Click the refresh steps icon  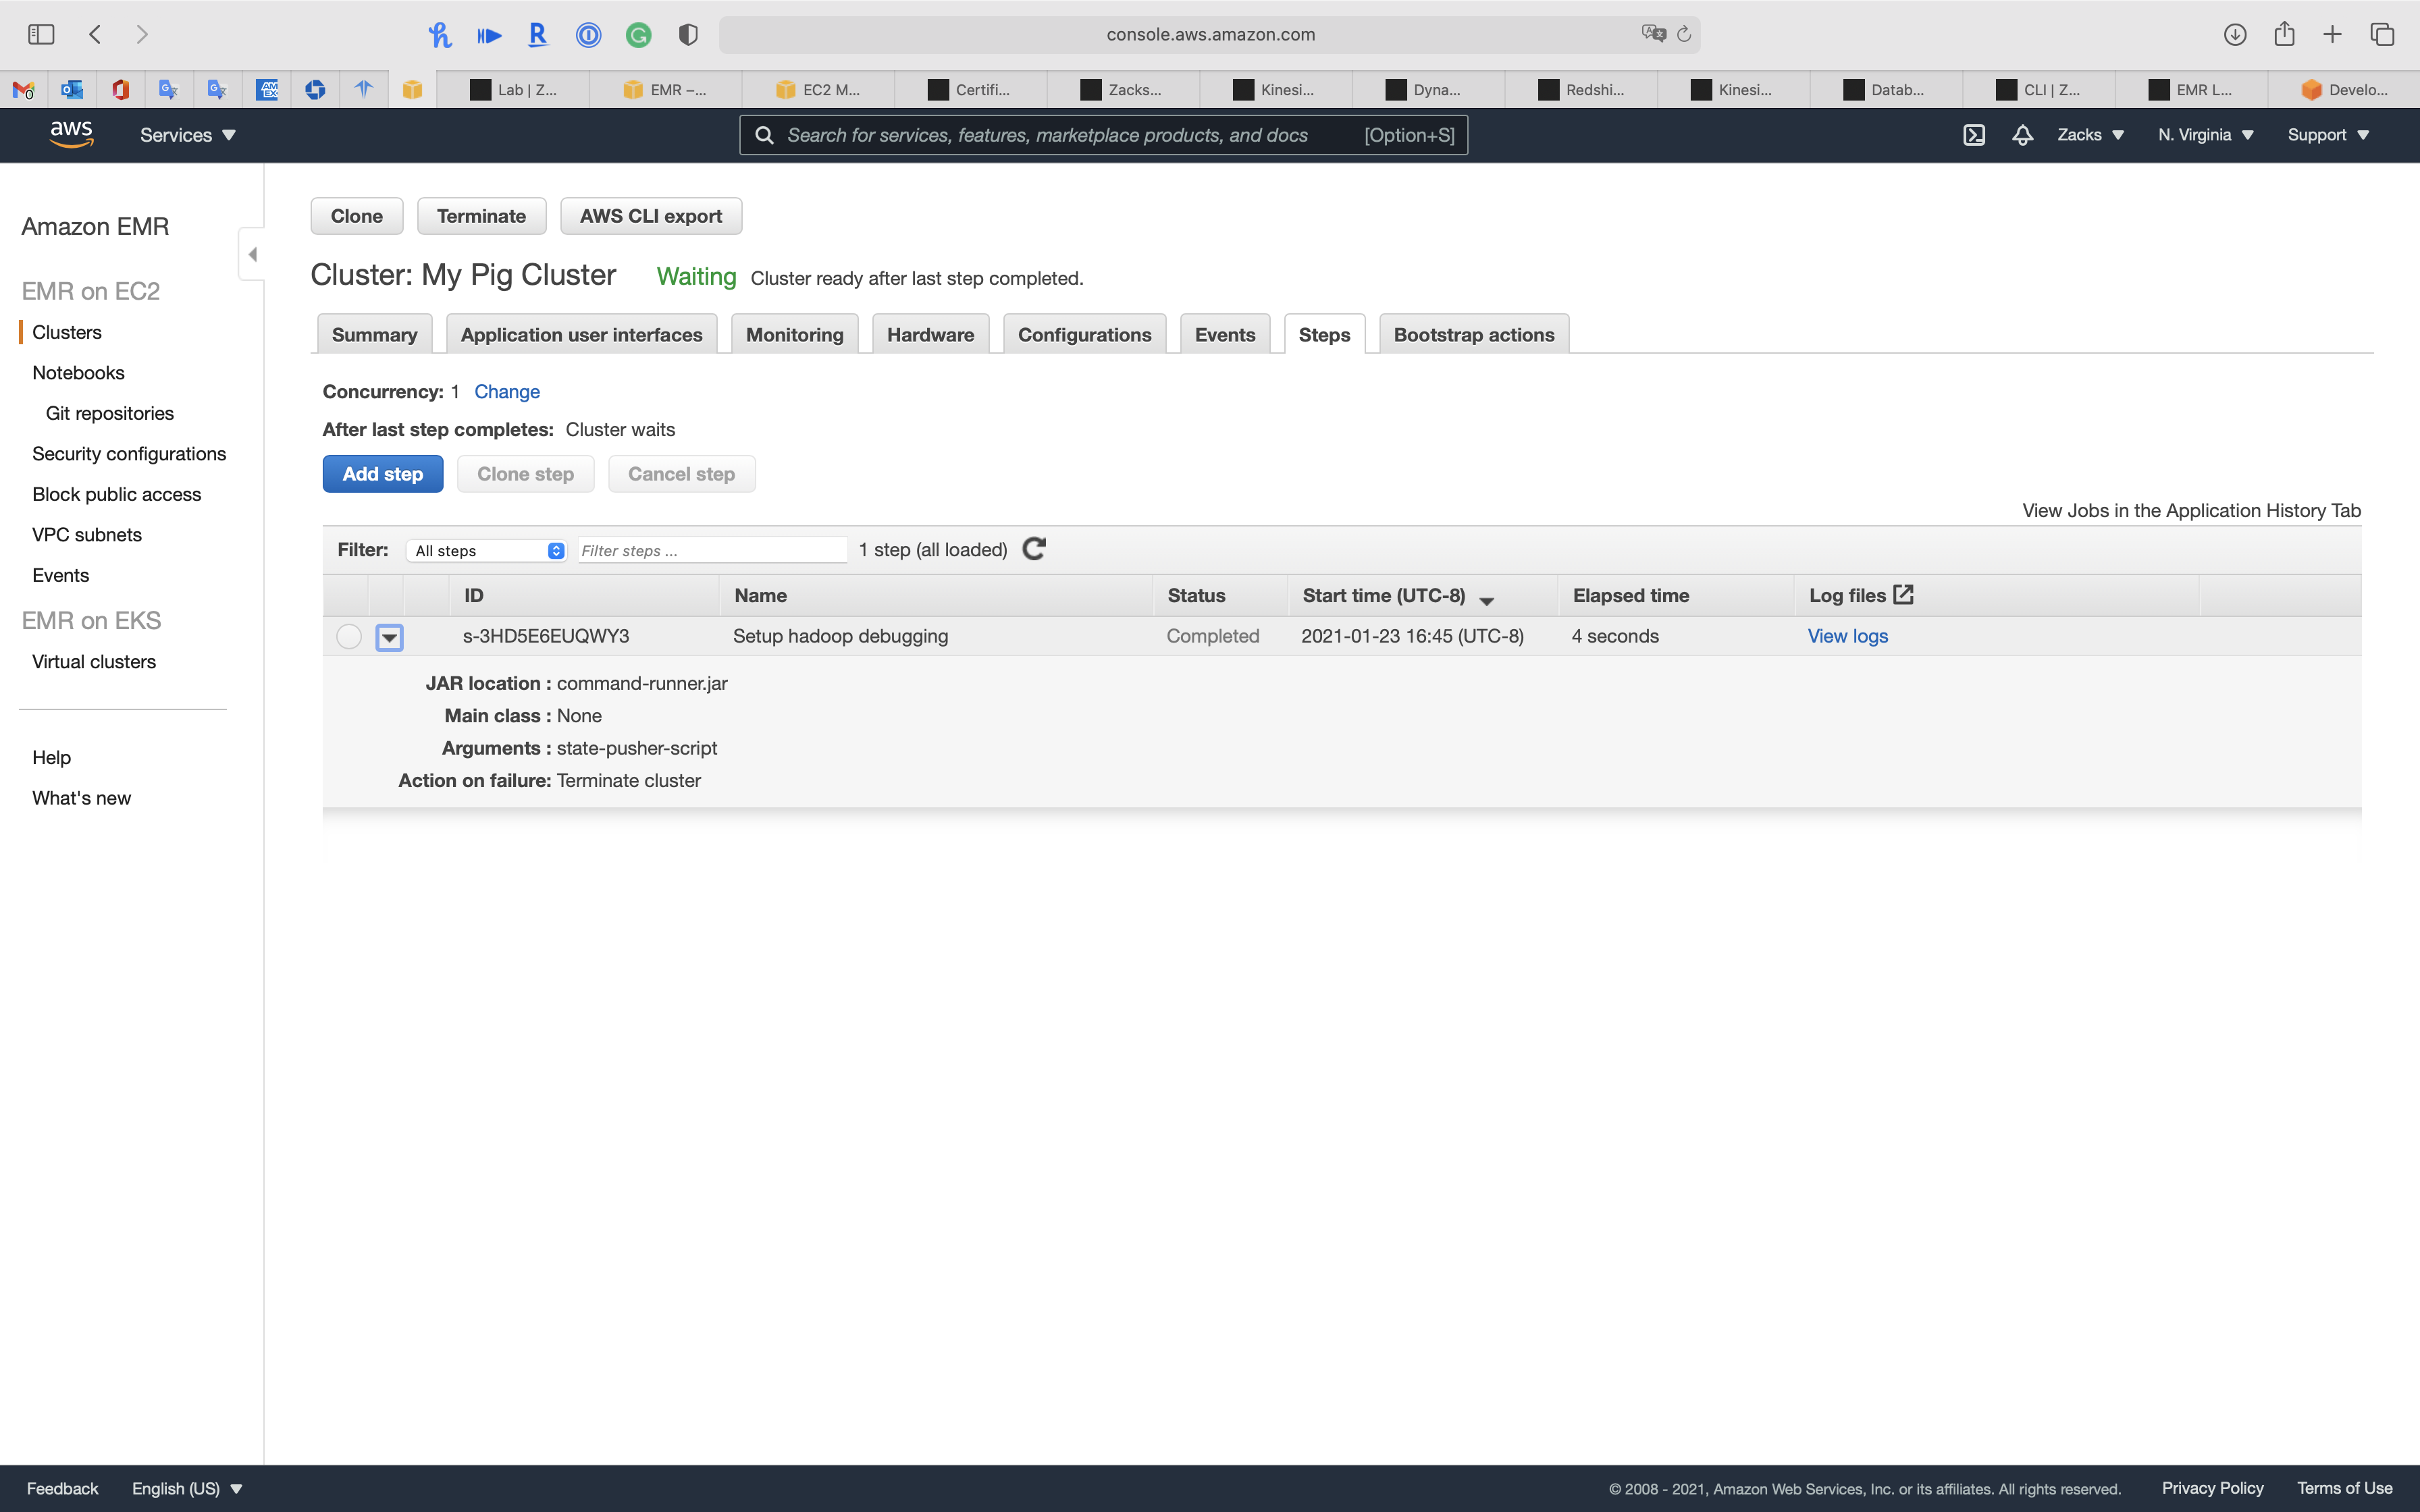[1034, 549]
